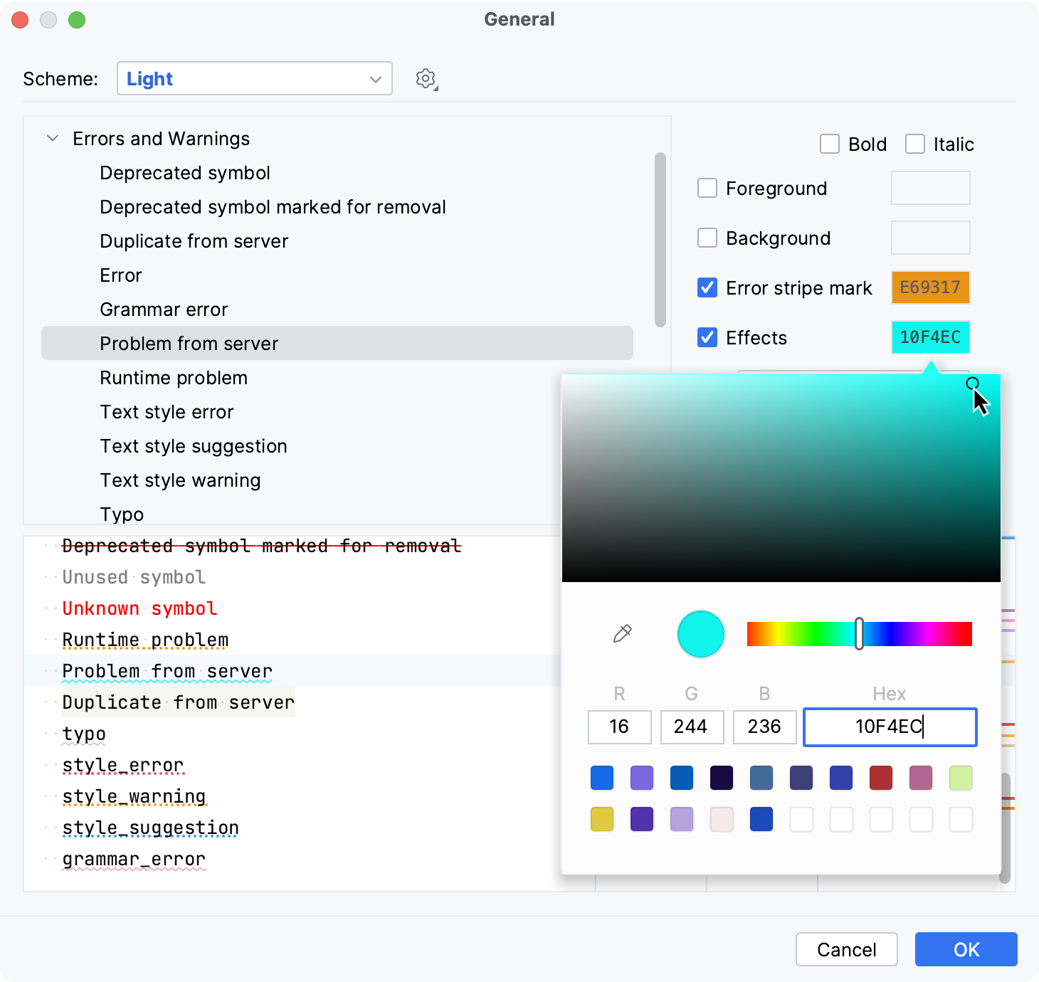Open the E69317 error stripe color swatch

pos(930,287)
